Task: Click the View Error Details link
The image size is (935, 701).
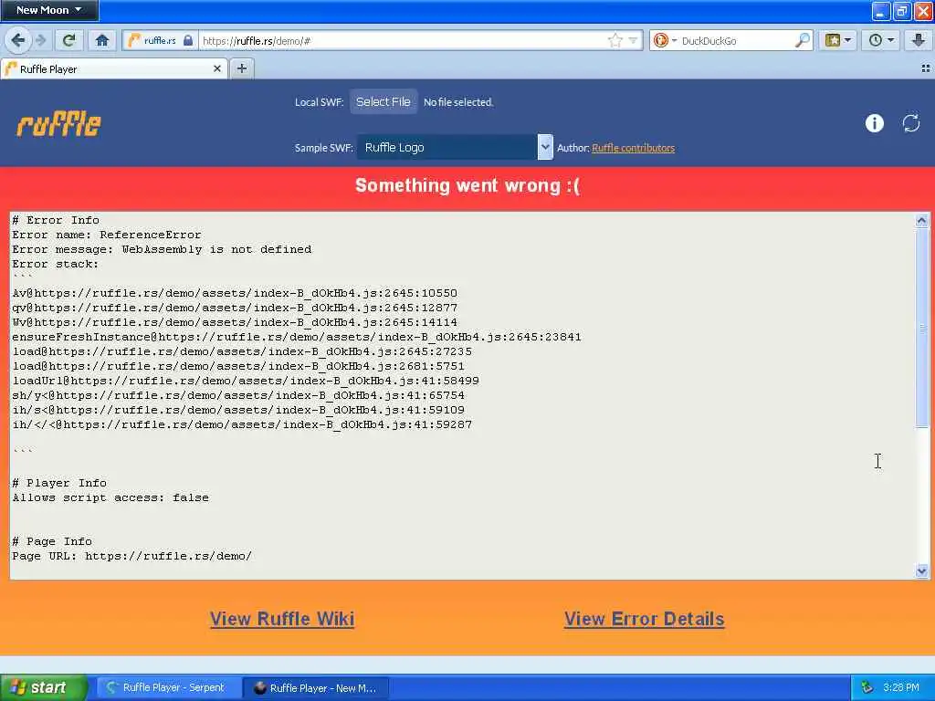Action: tap(644, 619)
